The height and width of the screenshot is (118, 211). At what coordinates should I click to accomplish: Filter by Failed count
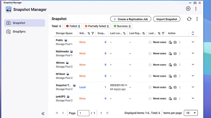pos(73,26)
